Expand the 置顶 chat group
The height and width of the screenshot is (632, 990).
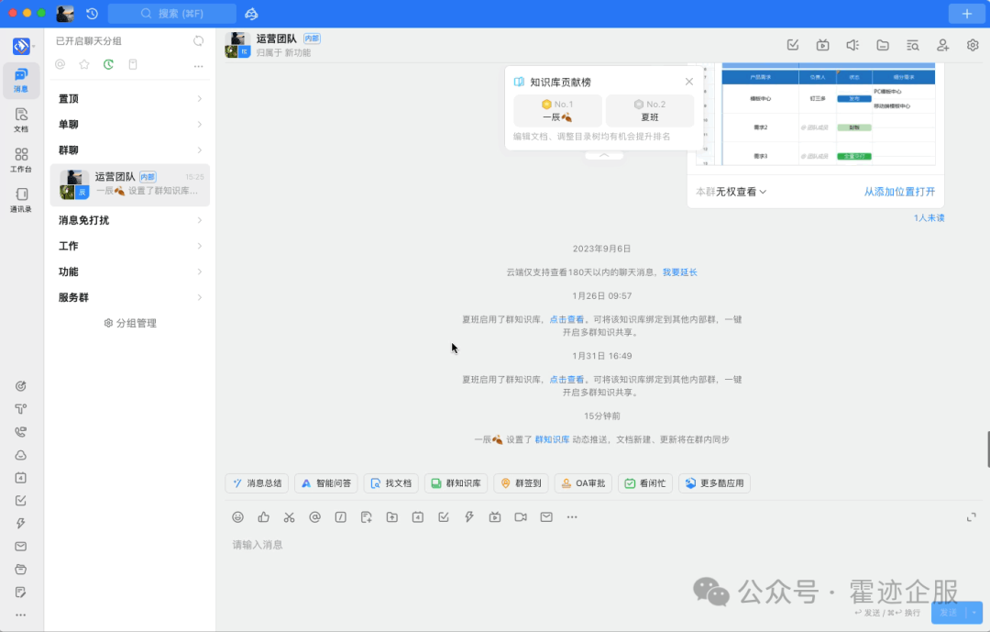(130, 99)
